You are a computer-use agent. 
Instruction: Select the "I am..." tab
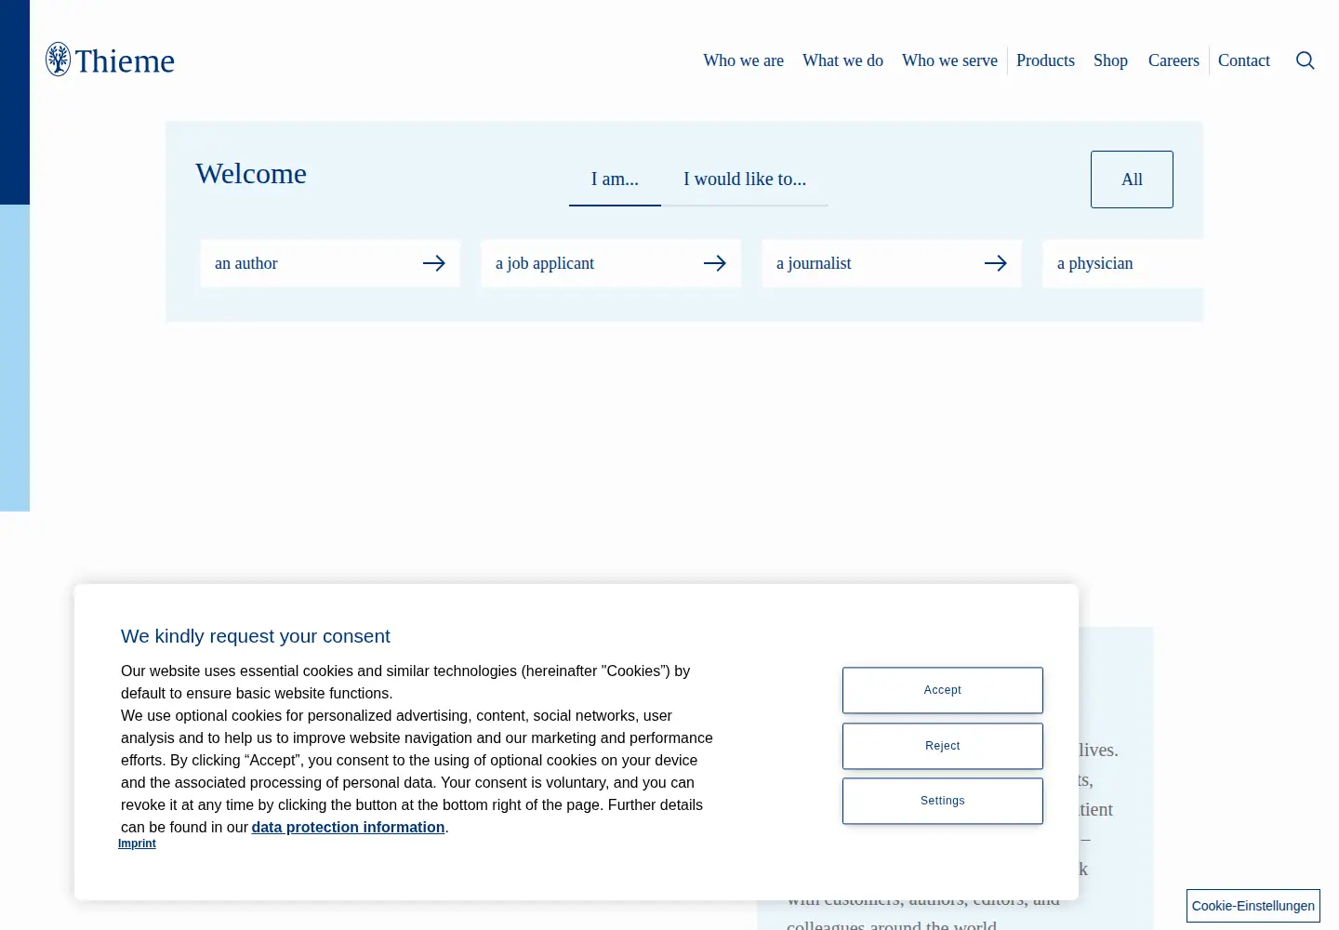615,179
